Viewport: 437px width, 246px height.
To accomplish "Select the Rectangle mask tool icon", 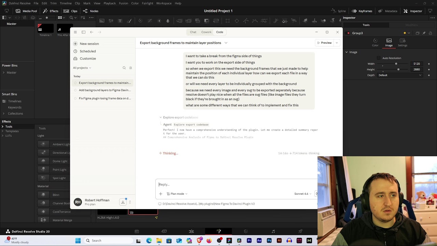I will tap(227, 21).
